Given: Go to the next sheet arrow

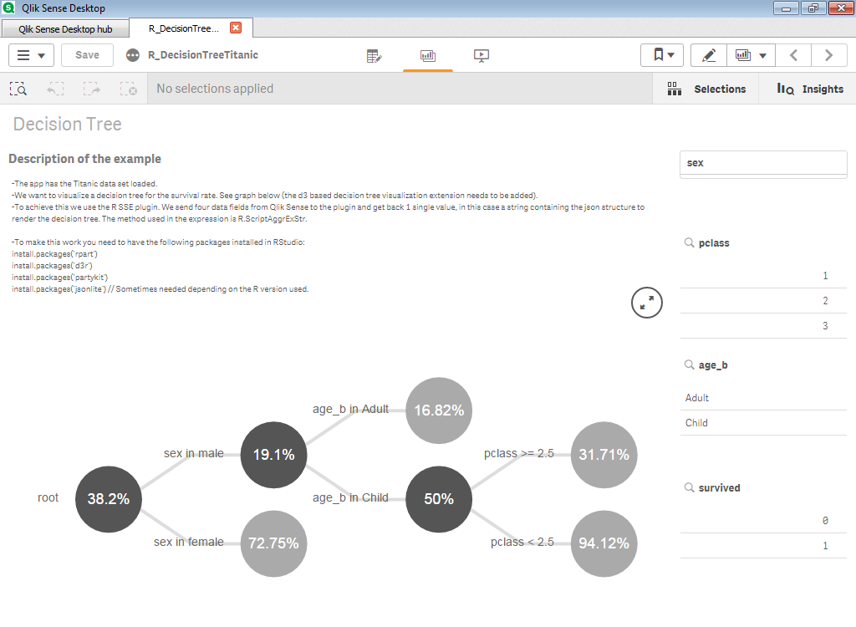Looking at the screenshot, I should pyautogui.click(x=828, y=55).
